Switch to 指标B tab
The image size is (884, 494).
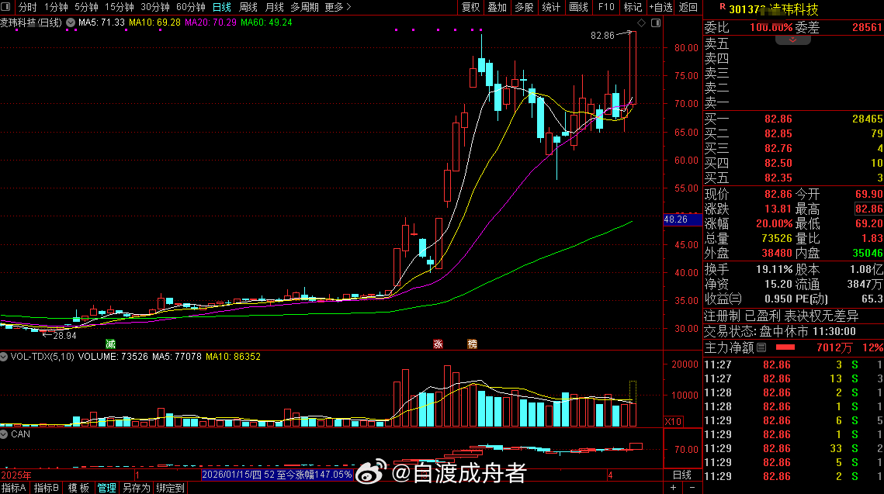pos(47,488)
